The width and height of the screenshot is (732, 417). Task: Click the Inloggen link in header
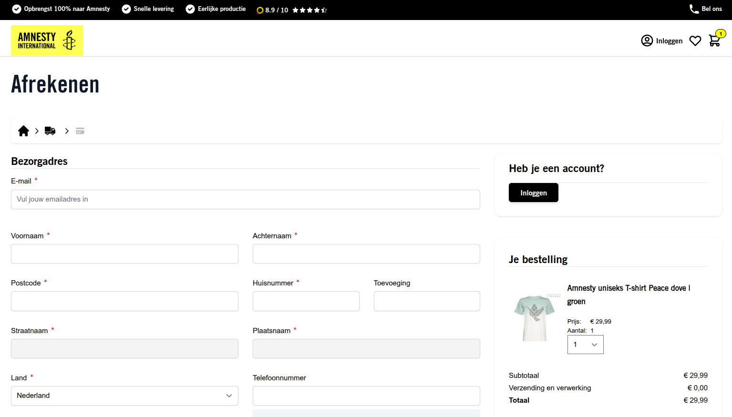click(669, 41)
